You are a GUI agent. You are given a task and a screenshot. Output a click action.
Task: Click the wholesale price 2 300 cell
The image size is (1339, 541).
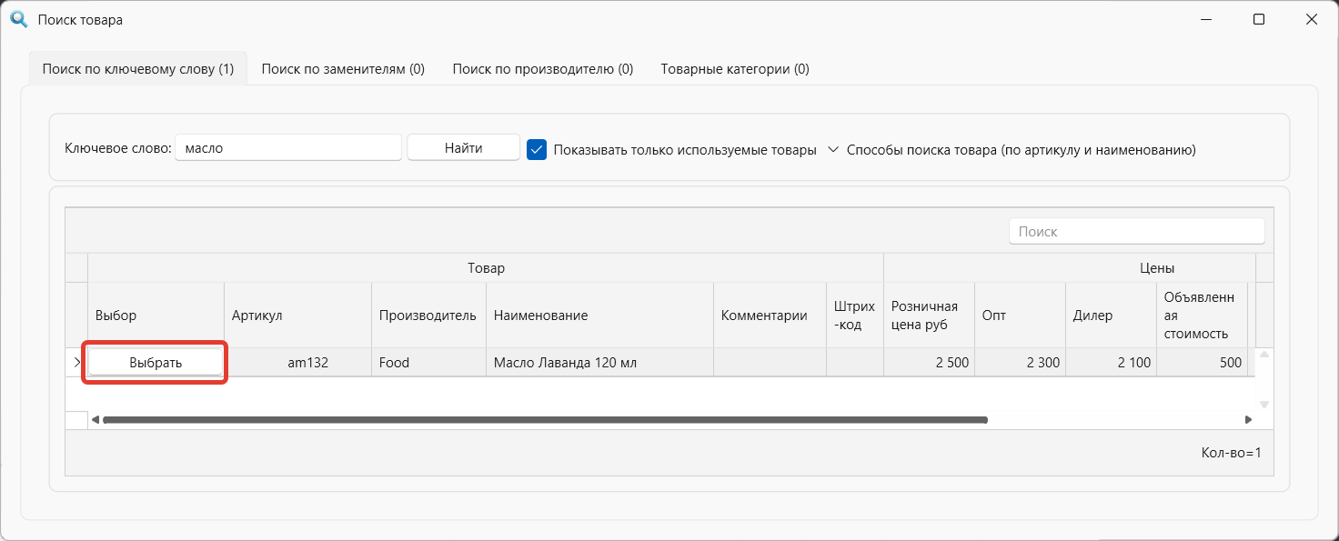(1020, 363)
